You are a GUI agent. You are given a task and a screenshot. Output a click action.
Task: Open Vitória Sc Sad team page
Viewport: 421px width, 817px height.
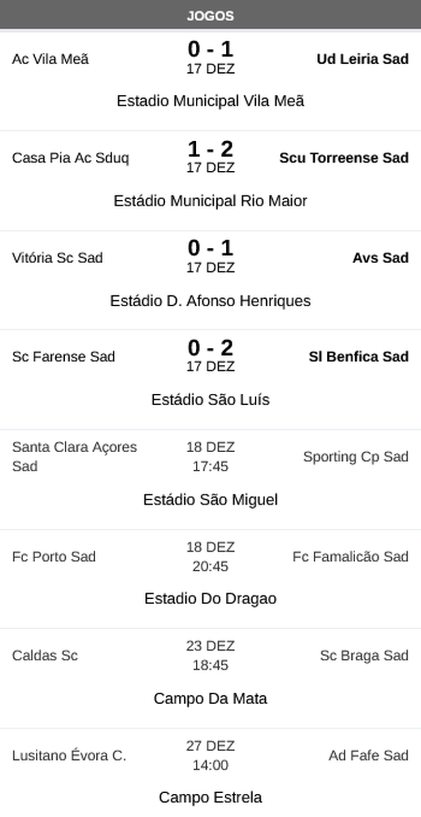[57, 258]
